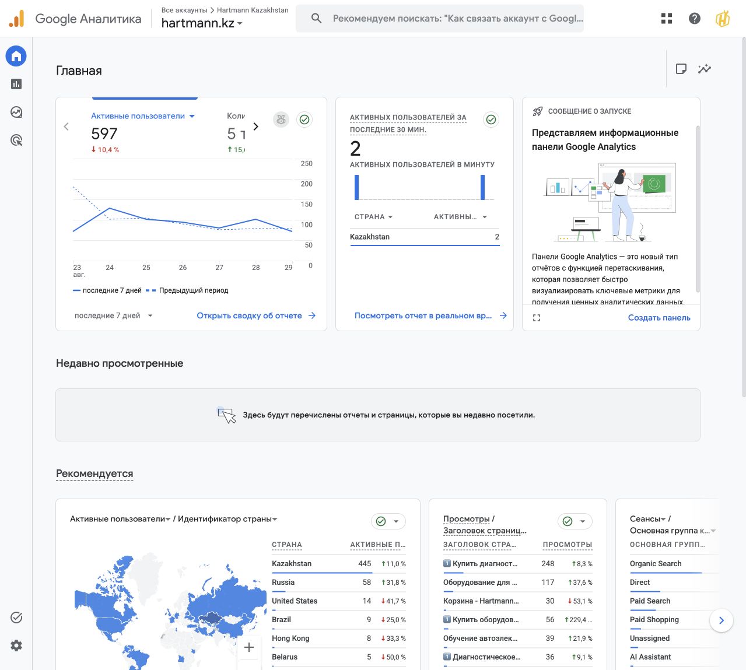The height and width of the screenshot is (670, 746).
Task: Open Активные пользователи dropdown on map card
Action: 120,519
